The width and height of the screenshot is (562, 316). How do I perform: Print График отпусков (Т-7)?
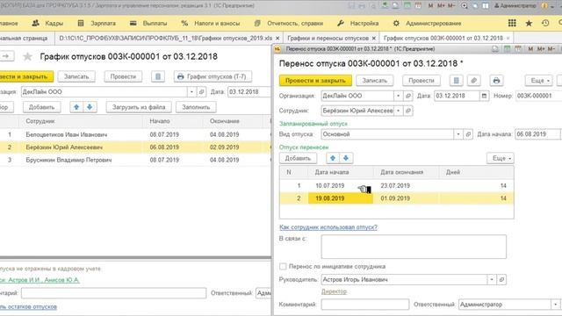tap(213, 76)
